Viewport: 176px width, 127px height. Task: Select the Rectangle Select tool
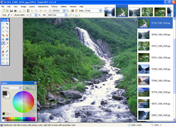[x=3, y=23]
